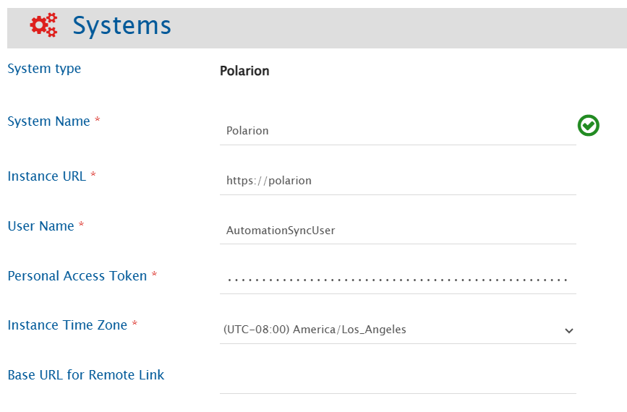
Task: Click the empty Base URL for Remote Link field
Action: pyautogui.click(x=398, y=379)
